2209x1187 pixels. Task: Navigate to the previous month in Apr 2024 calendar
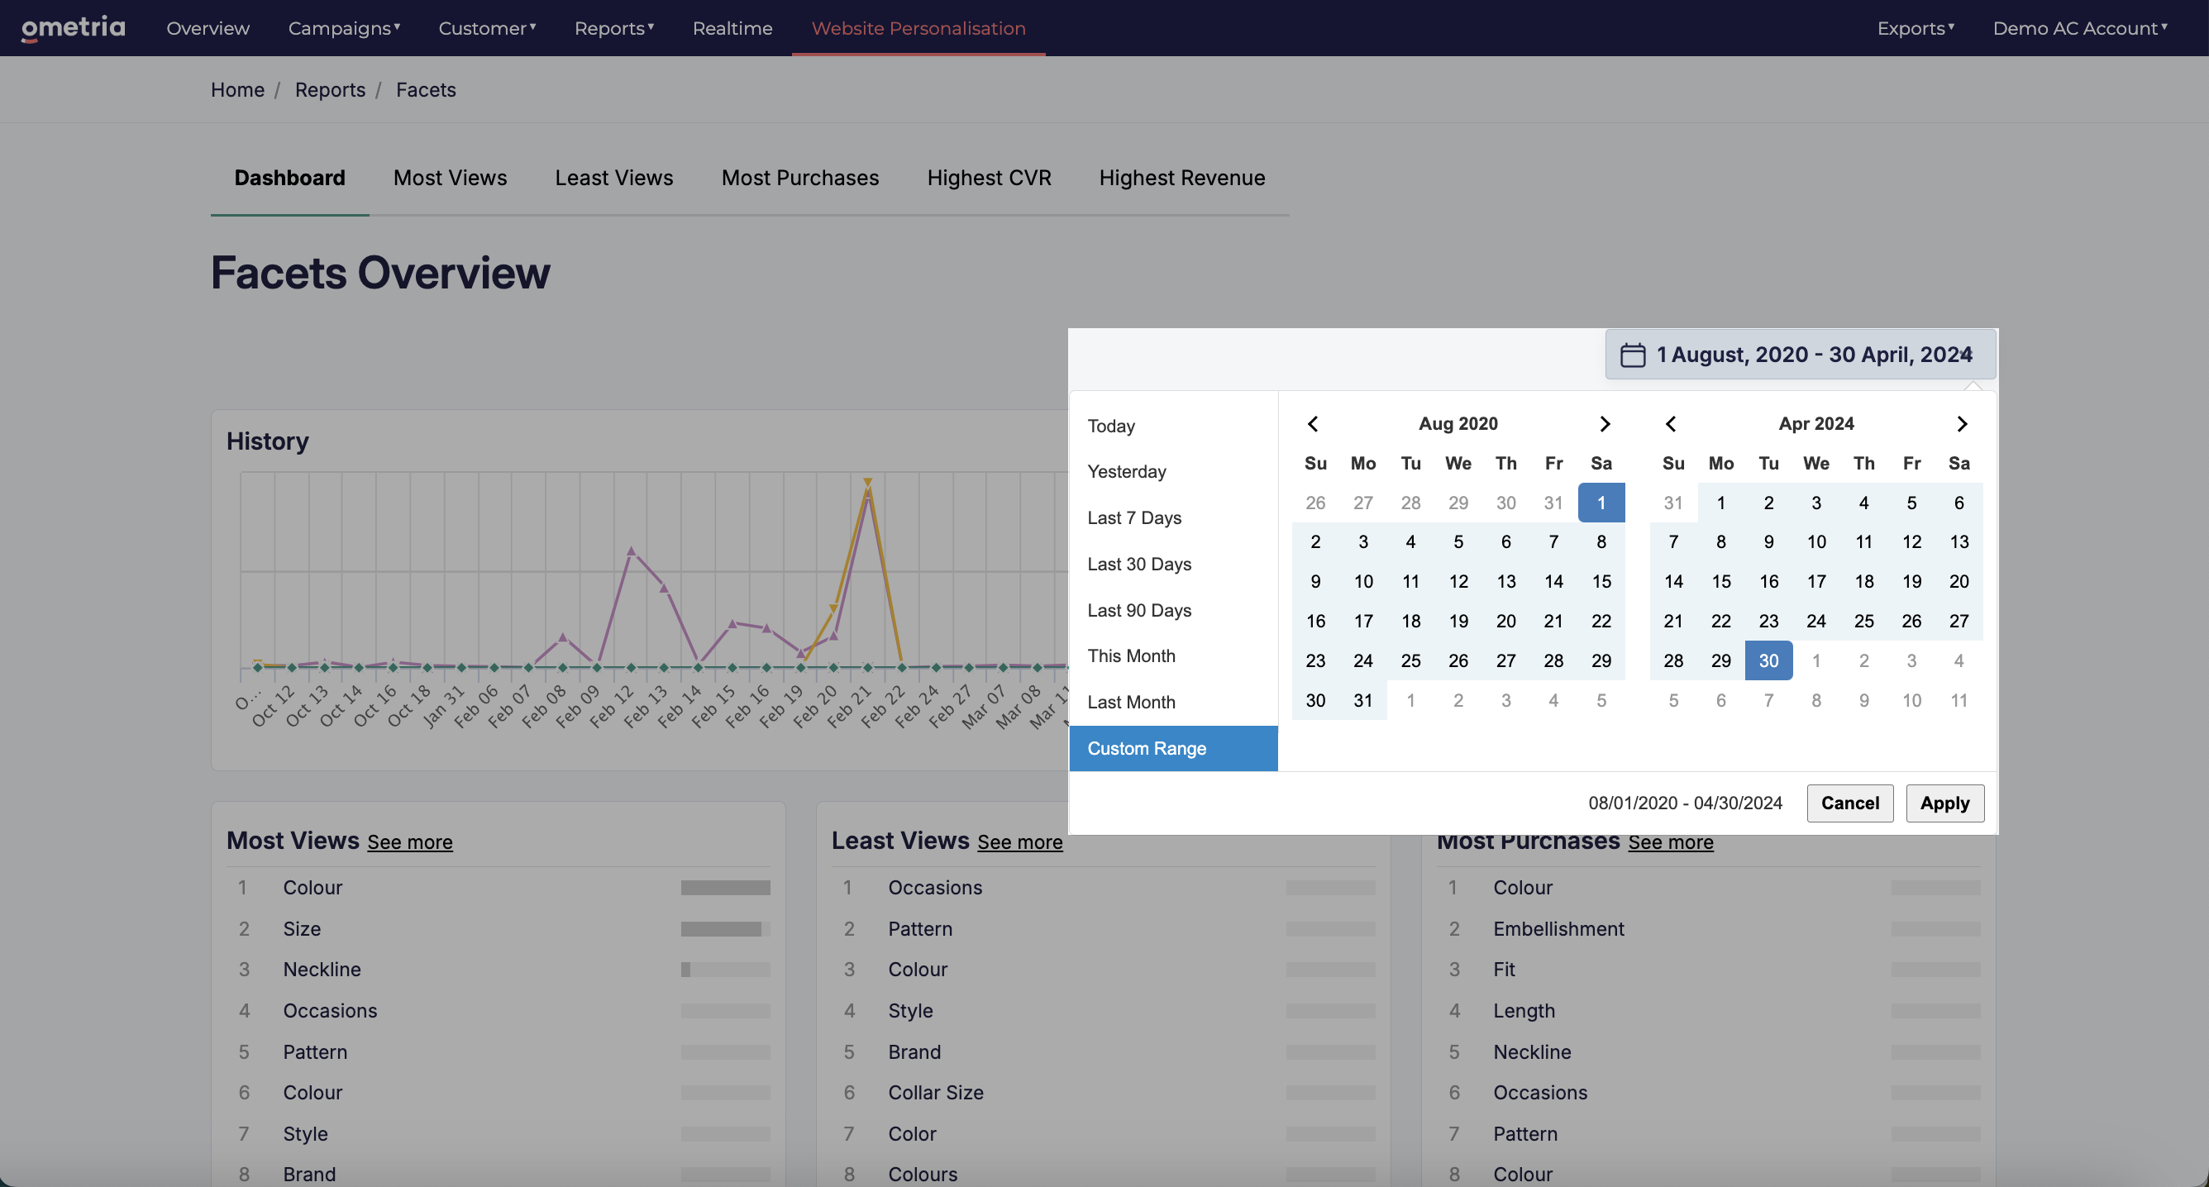[x=1671, y=424]
